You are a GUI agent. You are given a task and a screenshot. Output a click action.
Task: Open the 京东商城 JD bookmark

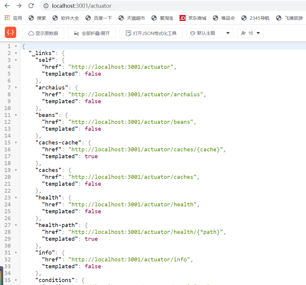pyautogui.click(x=193, y=18)
